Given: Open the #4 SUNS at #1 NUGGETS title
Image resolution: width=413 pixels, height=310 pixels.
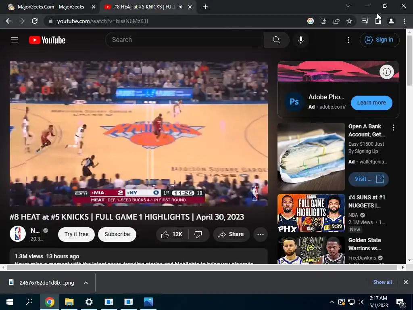Looking at the screenshot, I should click(x=367, y=201).
